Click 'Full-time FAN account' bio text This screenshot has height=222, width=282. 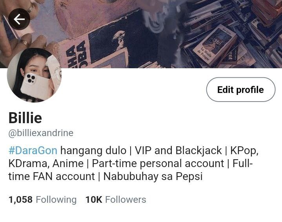(x=131, y=170)
